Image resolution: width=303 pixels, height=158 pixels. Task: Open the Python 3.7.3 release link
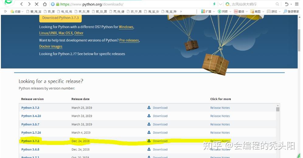click(x=30, y=108)
